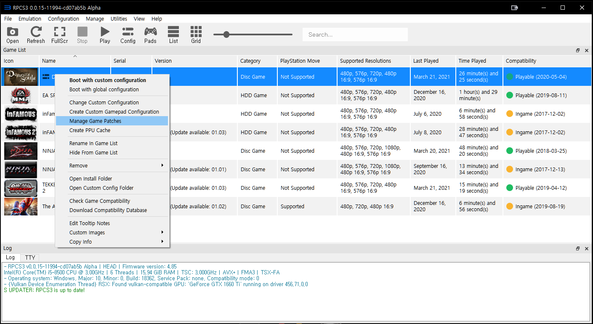Select Check Game Compatibility

112,201
